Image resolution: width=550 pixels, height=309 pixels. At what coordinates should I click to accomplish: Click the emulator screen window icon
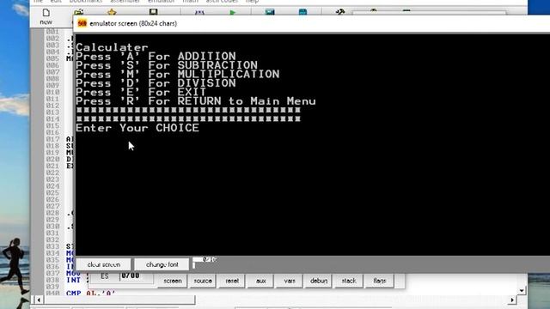(82, 23)
